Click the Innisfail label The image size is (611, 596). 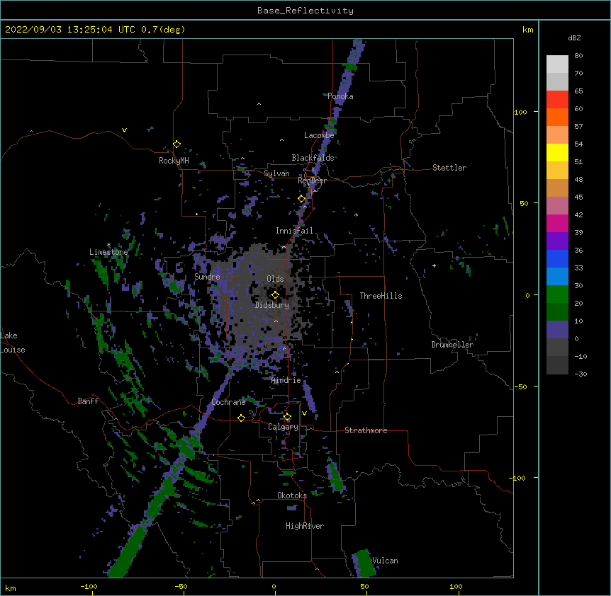coord(294,231)
